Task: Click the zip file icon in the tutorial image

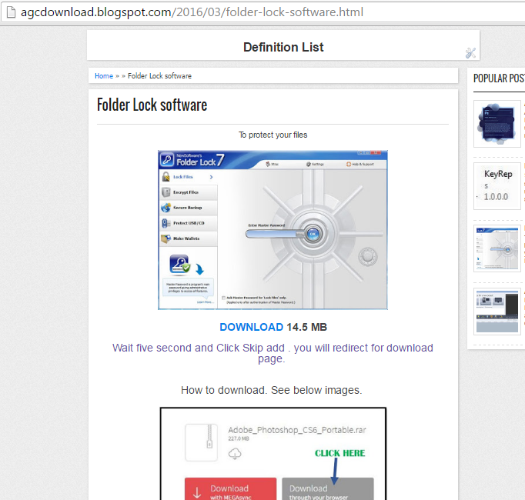Action: (x=202, y=442)
